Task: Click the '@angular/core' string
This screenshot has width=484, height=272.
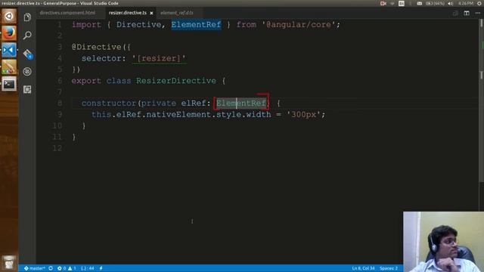Action: click(x=299, y=25)
